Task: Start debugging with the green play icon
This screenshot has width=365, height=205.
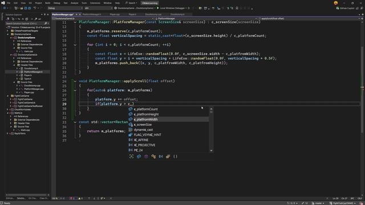Action: tap(158, 8)
